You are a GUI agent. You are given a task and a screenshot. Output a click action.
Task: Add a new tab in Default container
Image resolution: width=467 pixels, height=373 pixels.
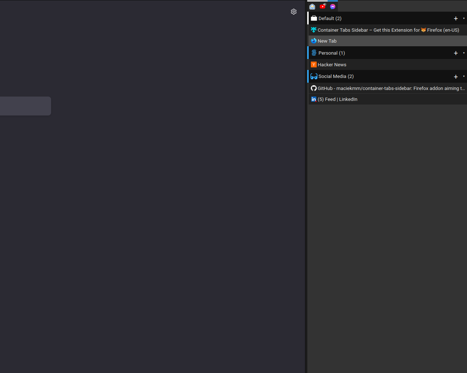point(456,19)
